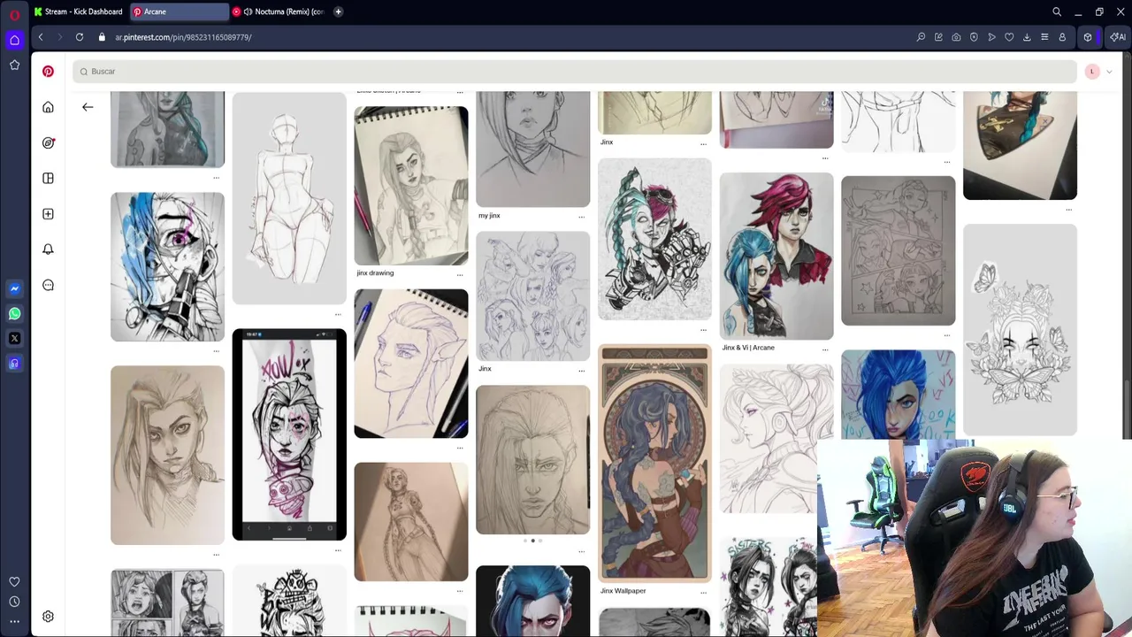Open the Pinterest notifications bell

(x=48, y=249)
